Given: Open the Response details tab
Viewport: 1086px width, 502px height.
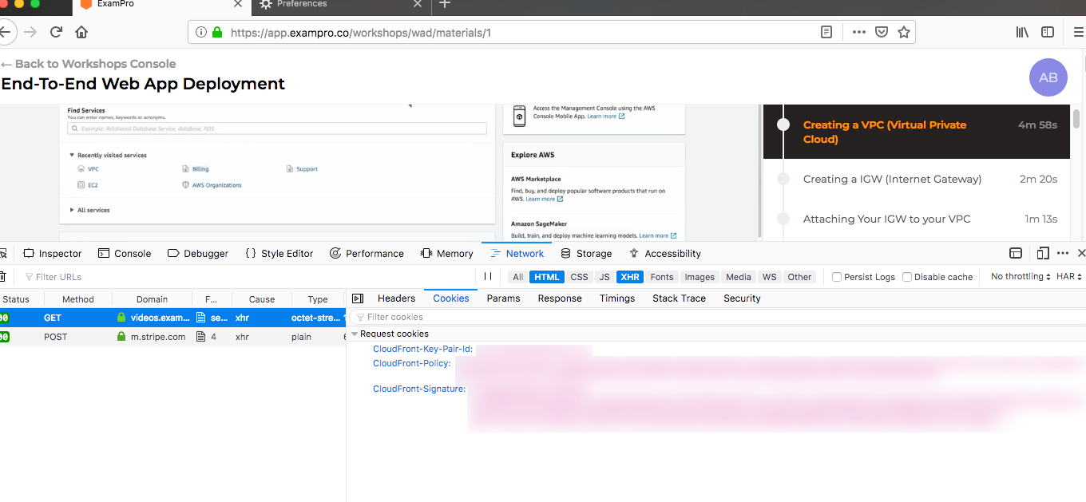Looking at the screenshot, I should 560,298.
